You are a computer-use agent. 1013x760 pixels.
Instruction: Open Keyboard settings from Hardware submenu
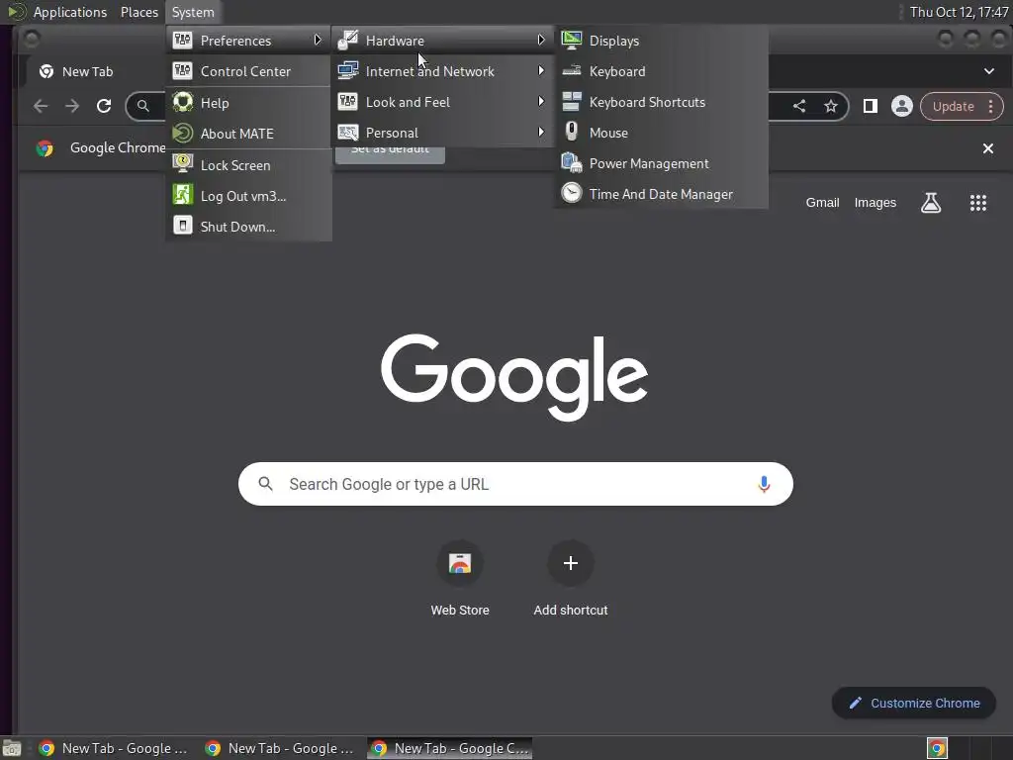click(661, 71)
